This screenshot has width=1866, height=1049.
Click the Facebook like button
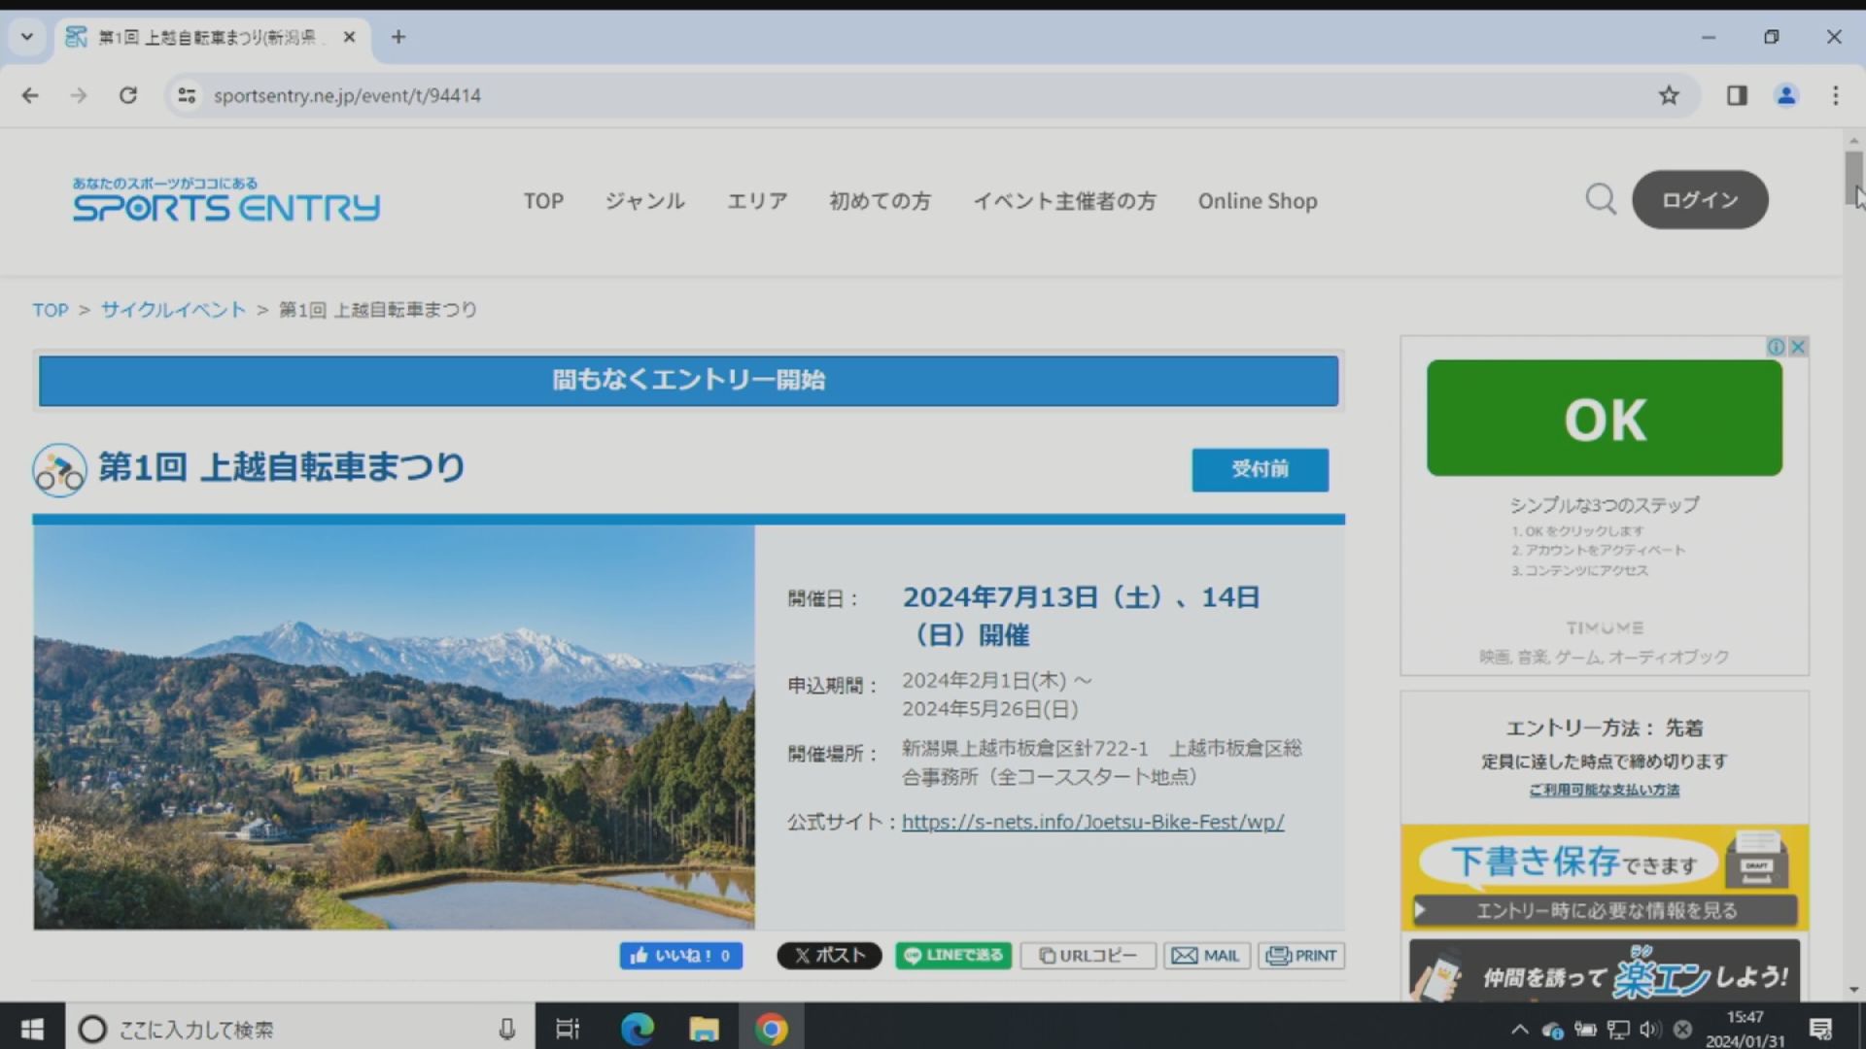[681, 956]
